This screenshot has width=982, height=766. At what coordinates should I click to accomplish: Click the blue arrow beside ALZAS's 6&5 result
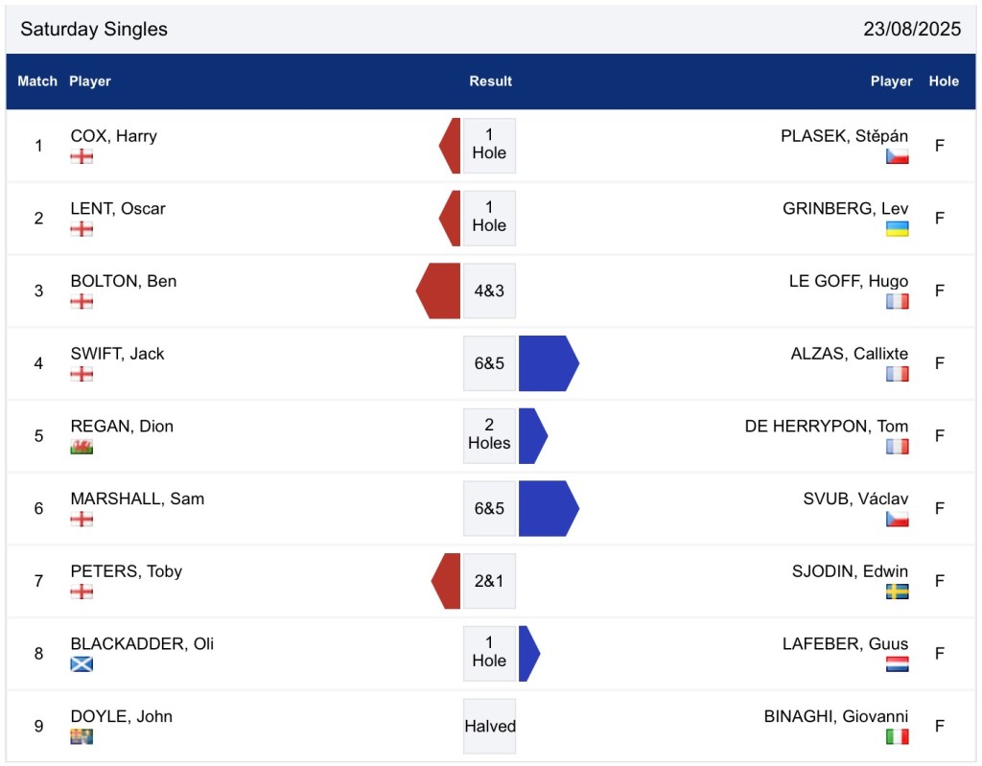[x=548, y=363]
